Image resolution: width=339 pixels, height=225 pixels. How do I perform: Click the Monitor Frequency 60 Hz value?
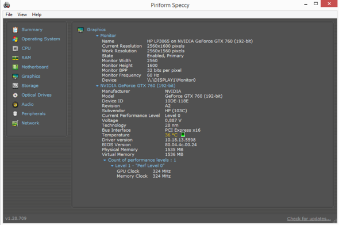pyautogui.click(x=153, y=75)
